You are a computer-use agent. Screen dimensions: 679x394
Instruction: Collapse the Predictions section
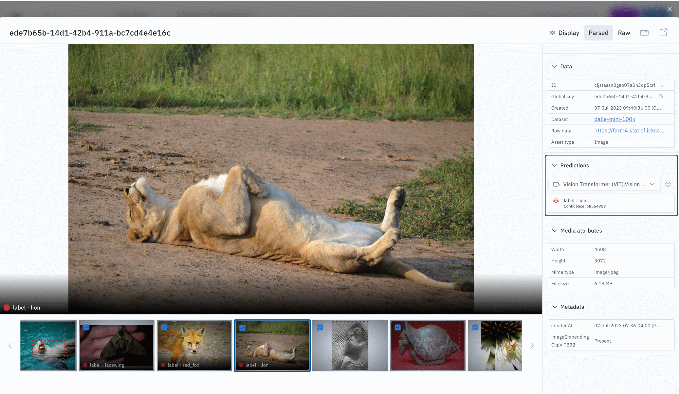pyautogui.click(x=555, y=165)
